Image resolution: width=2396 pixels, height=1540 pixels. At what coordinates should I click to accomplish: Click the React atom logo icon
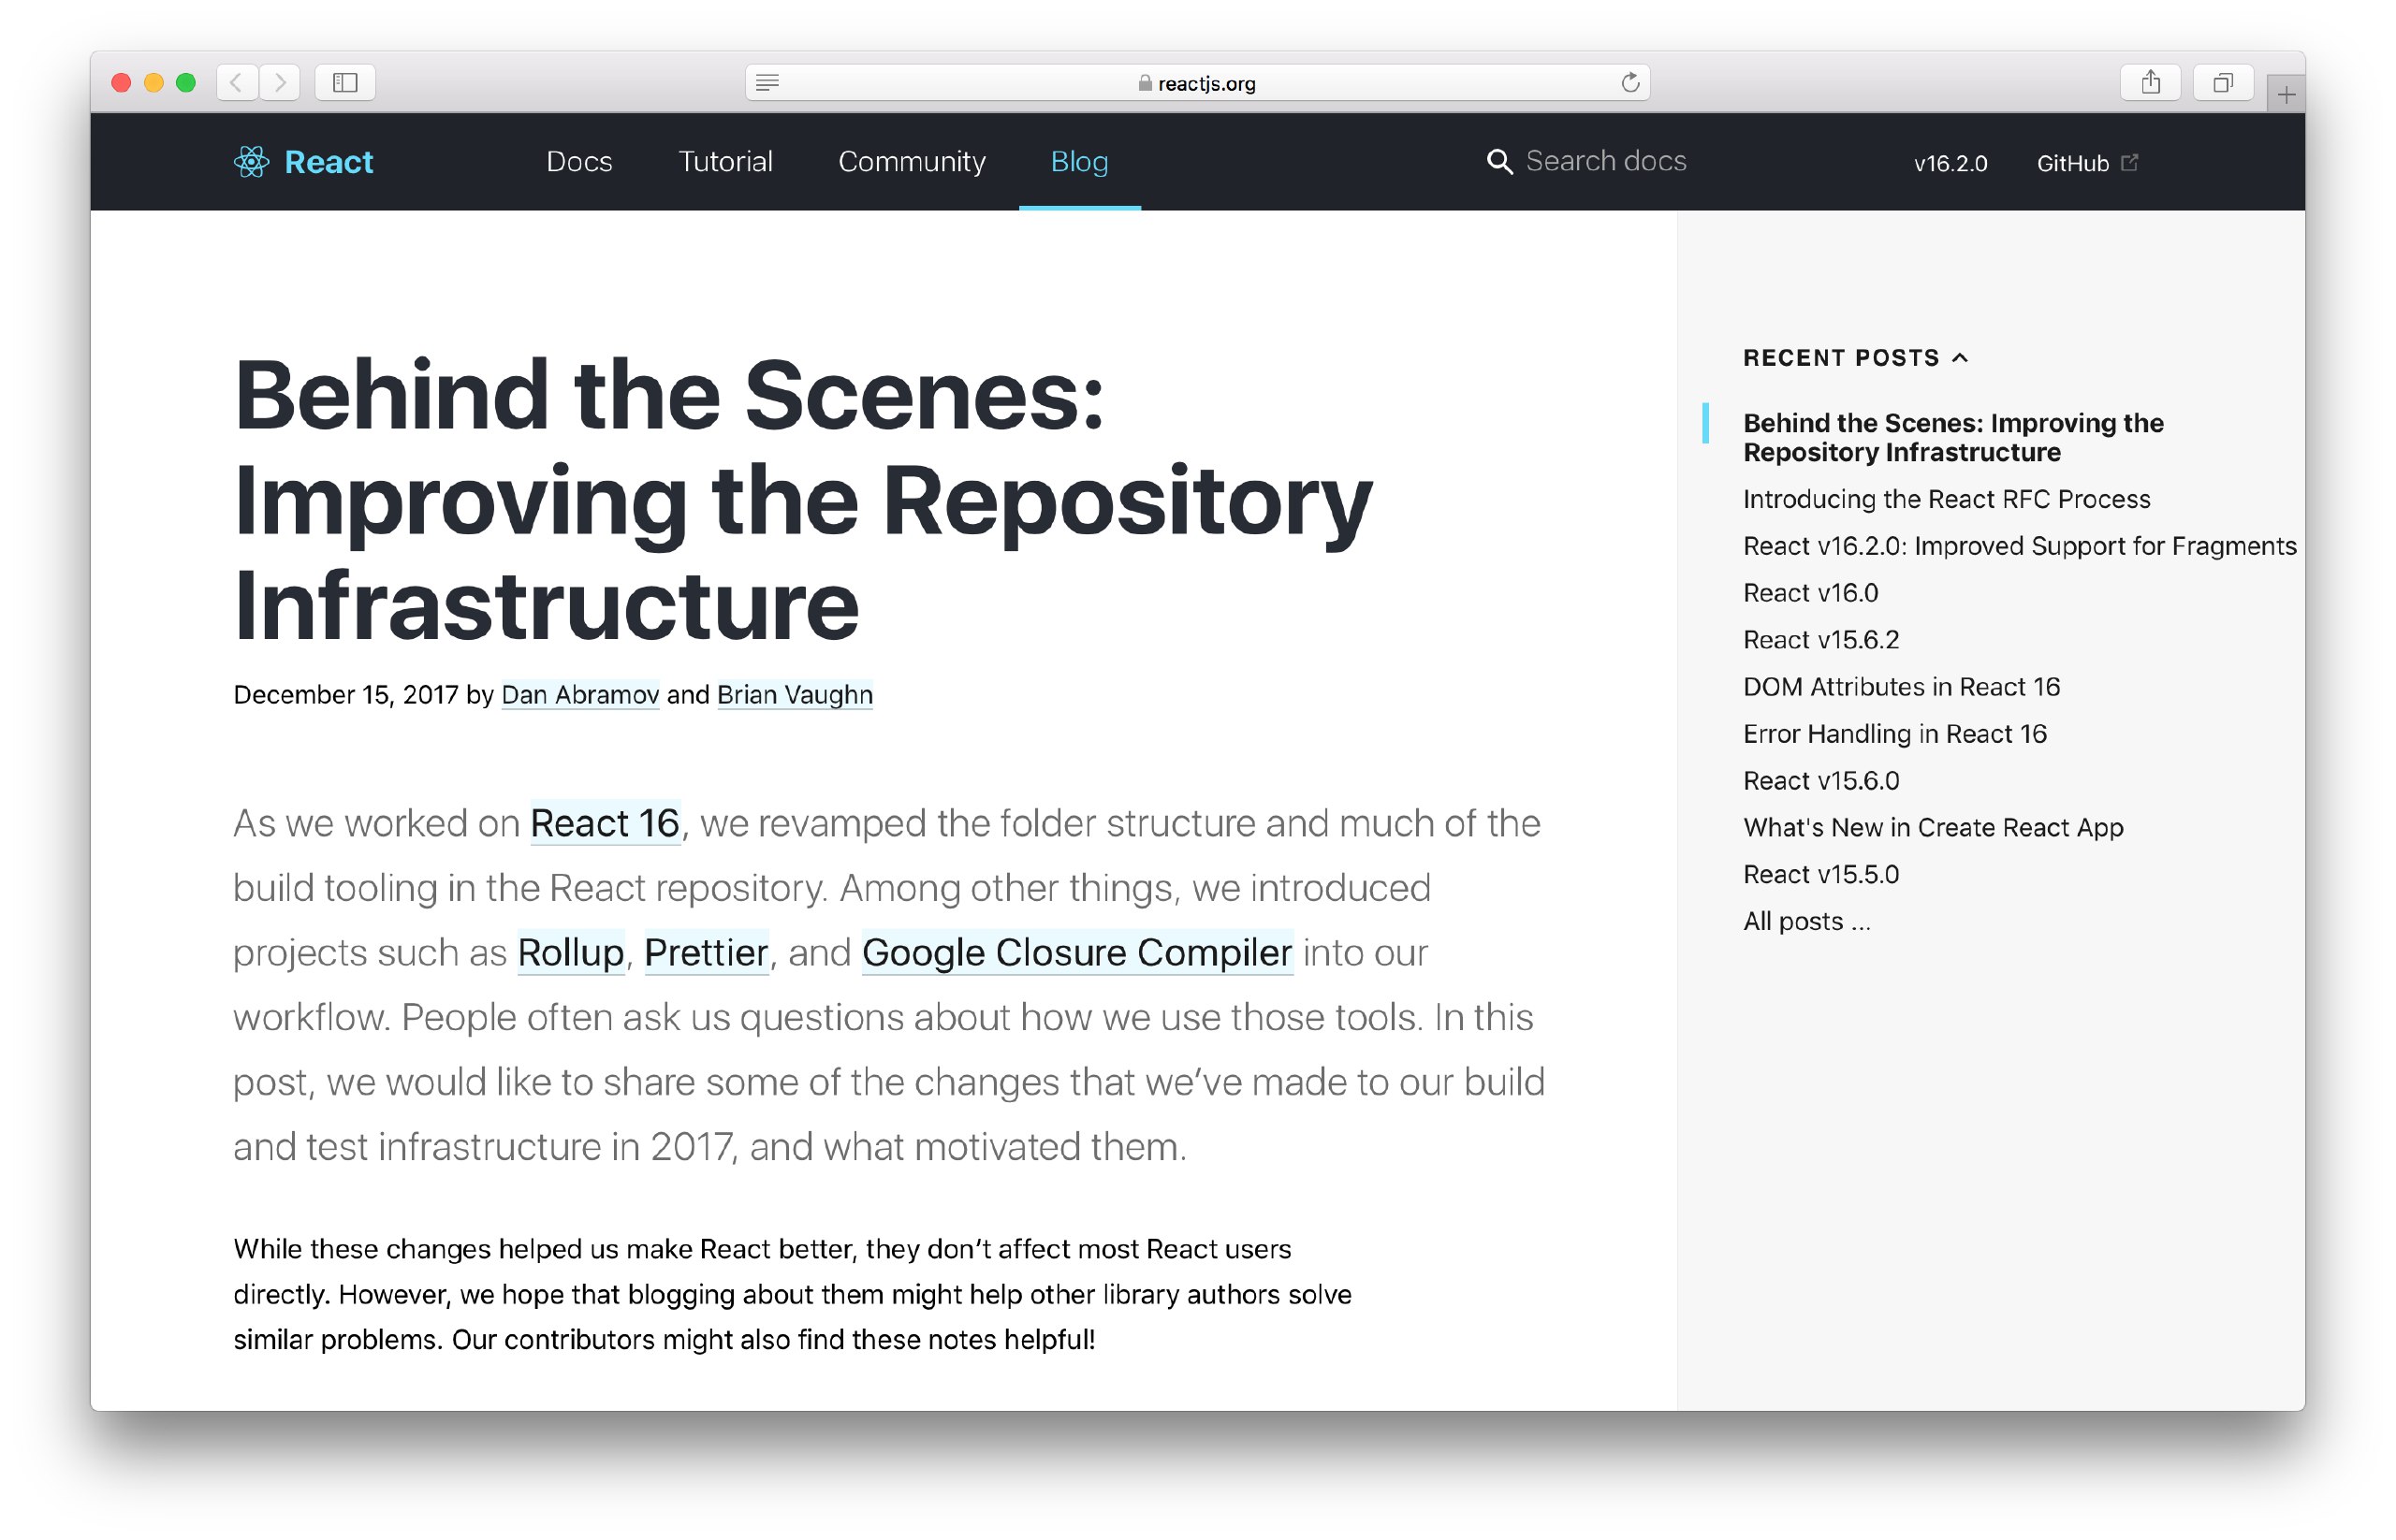pos(251,162)
